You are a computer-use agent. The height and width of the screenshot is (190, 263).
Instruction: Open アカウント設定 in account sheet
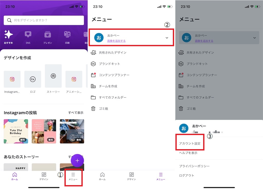[x=190, y=144]
